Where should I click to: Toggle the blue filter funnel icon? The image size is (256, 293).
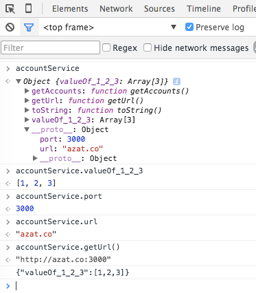tap(29, 28)
